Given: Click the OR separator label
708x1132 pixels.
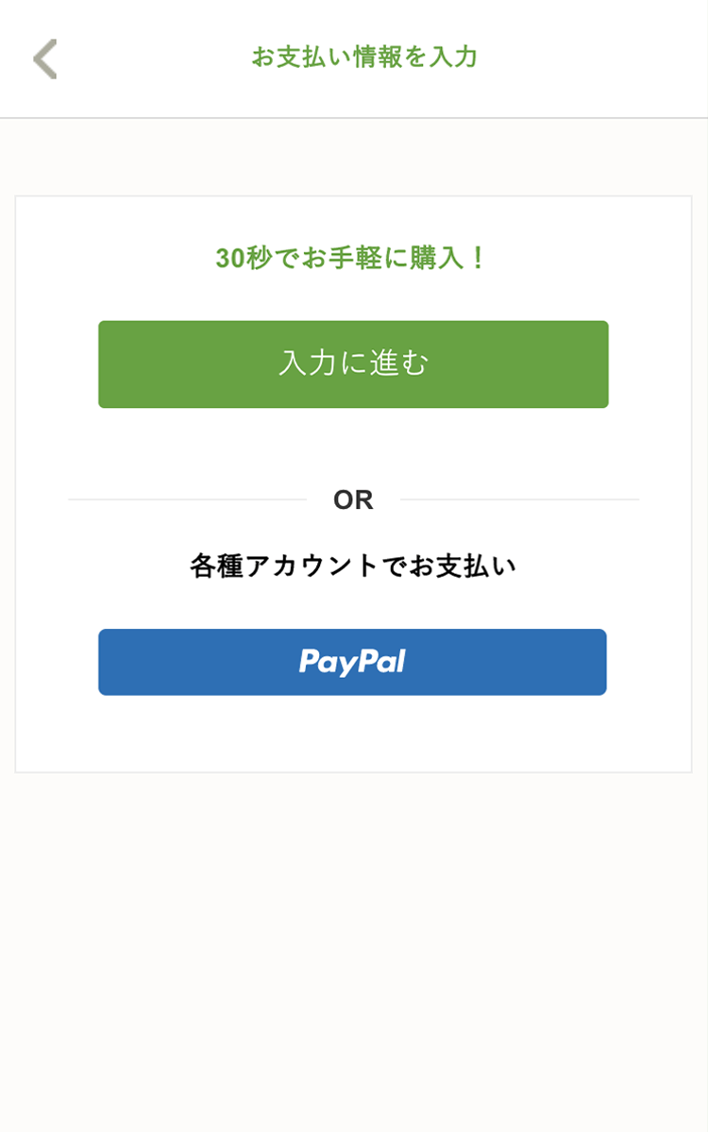Looking at the screenshot, I should pyautogui.click(x=353, y=499).
